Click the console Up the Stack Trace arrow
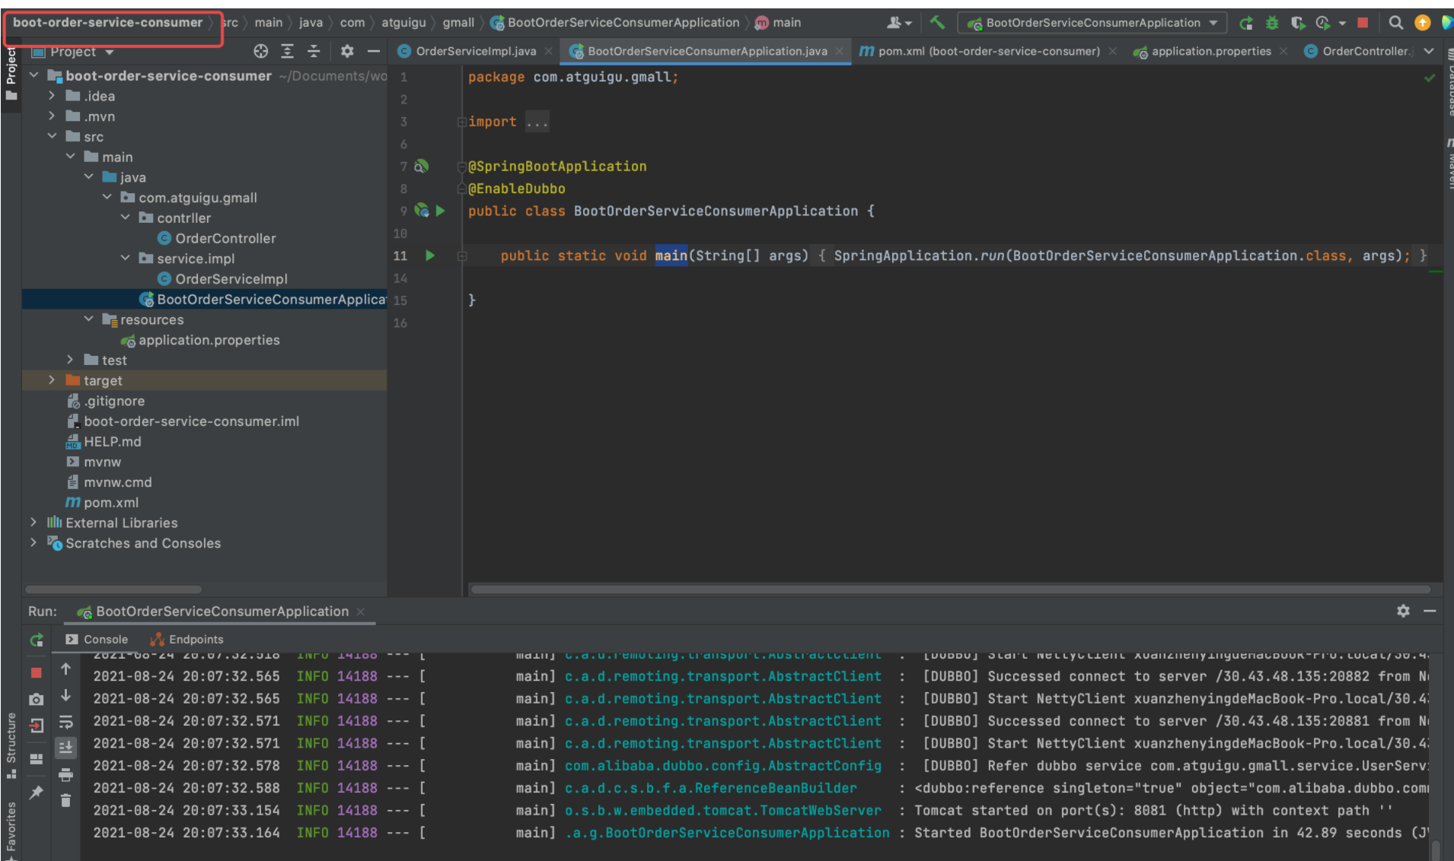Image resolution: width=1454 pixels, height=861 pixels. [x=66, y=669]
